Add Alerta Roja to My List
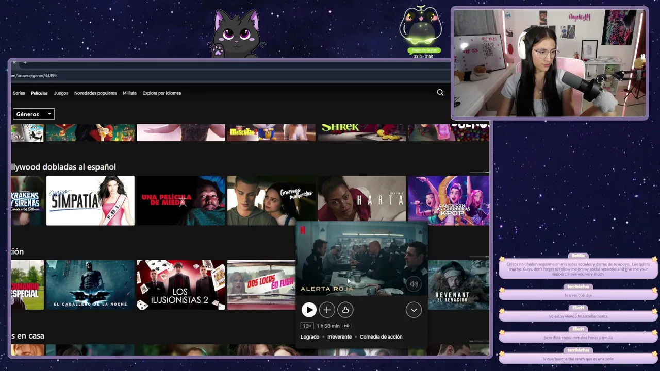This screenshot has width=660, height=371. 327,310
